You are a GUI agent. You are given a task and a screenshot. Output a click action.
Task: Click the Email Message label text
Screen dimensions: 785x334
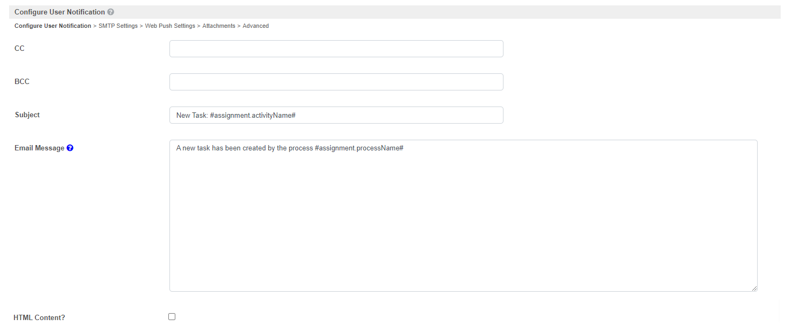pos(39,148)
